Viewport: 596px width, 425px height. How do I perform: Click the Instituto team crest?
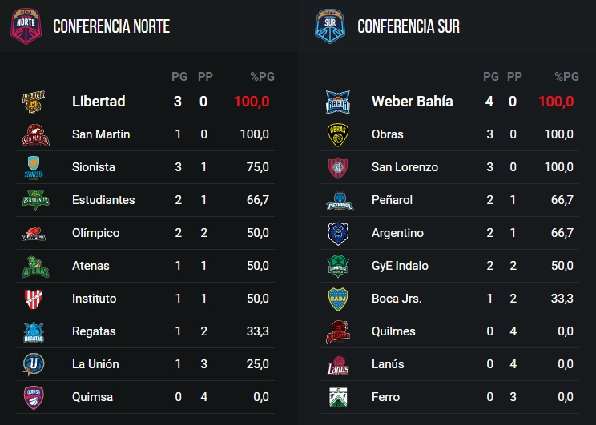click(33, 299)
